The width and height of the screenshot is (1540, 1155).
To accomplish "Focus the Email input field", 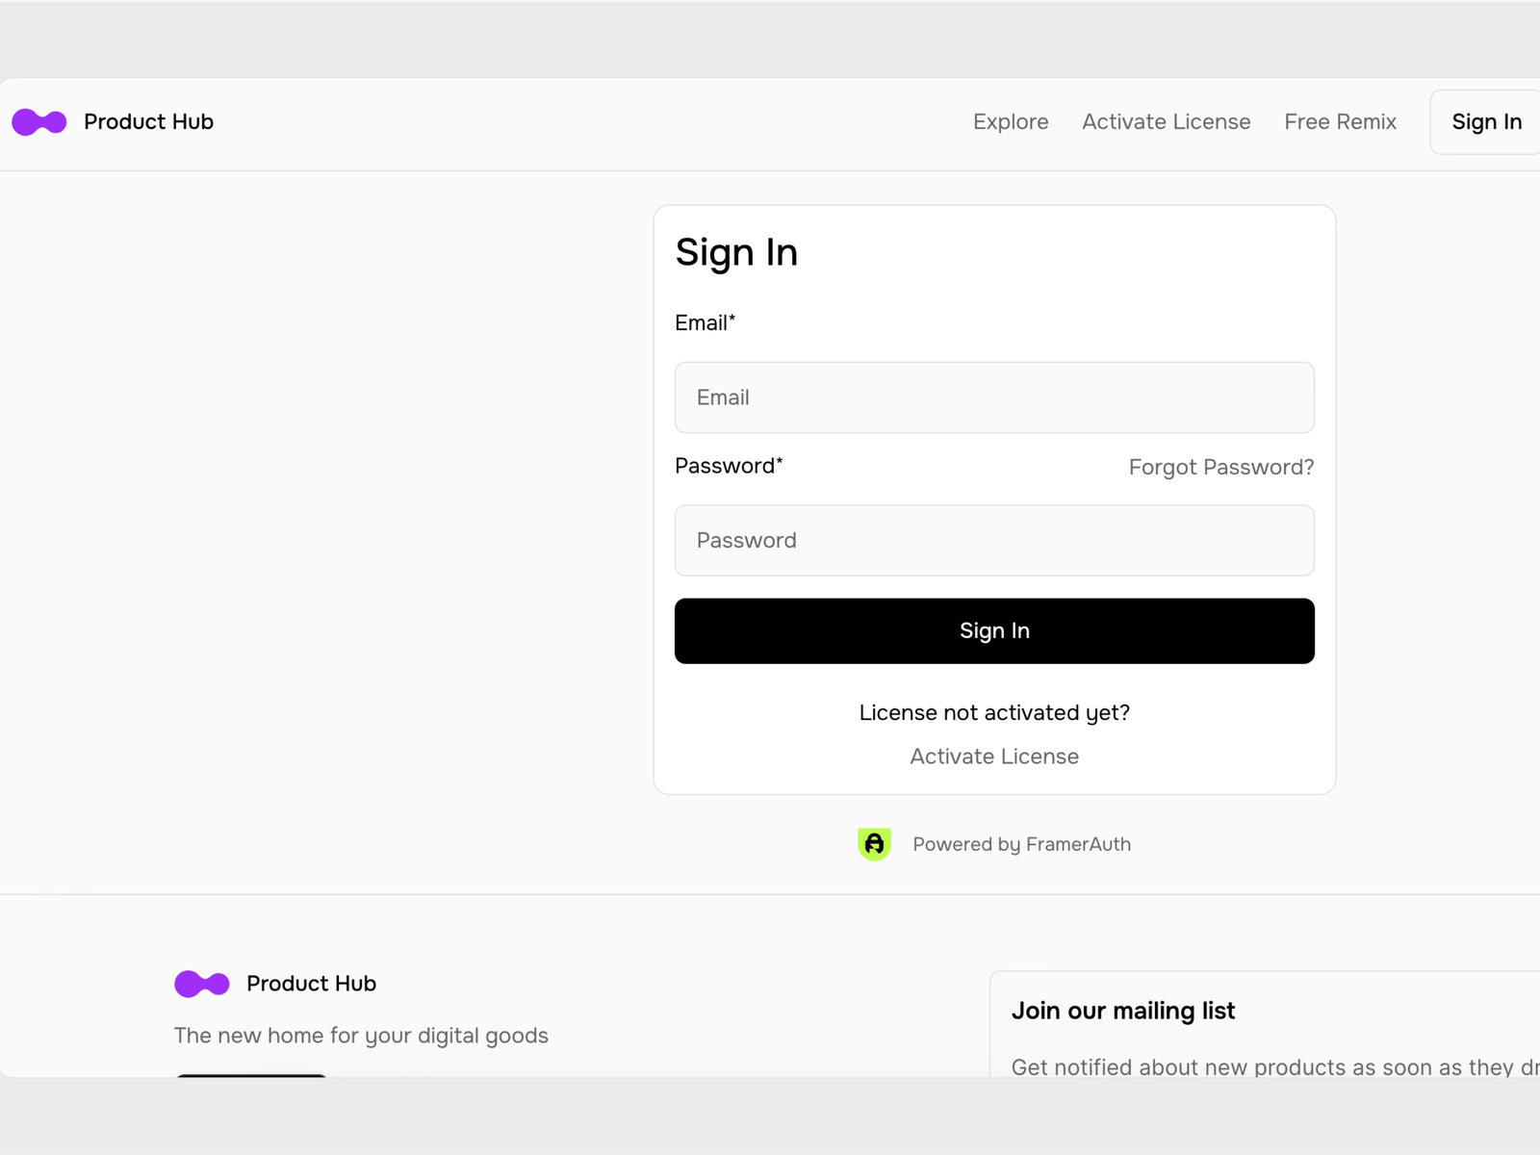I will tap(993, 398).
